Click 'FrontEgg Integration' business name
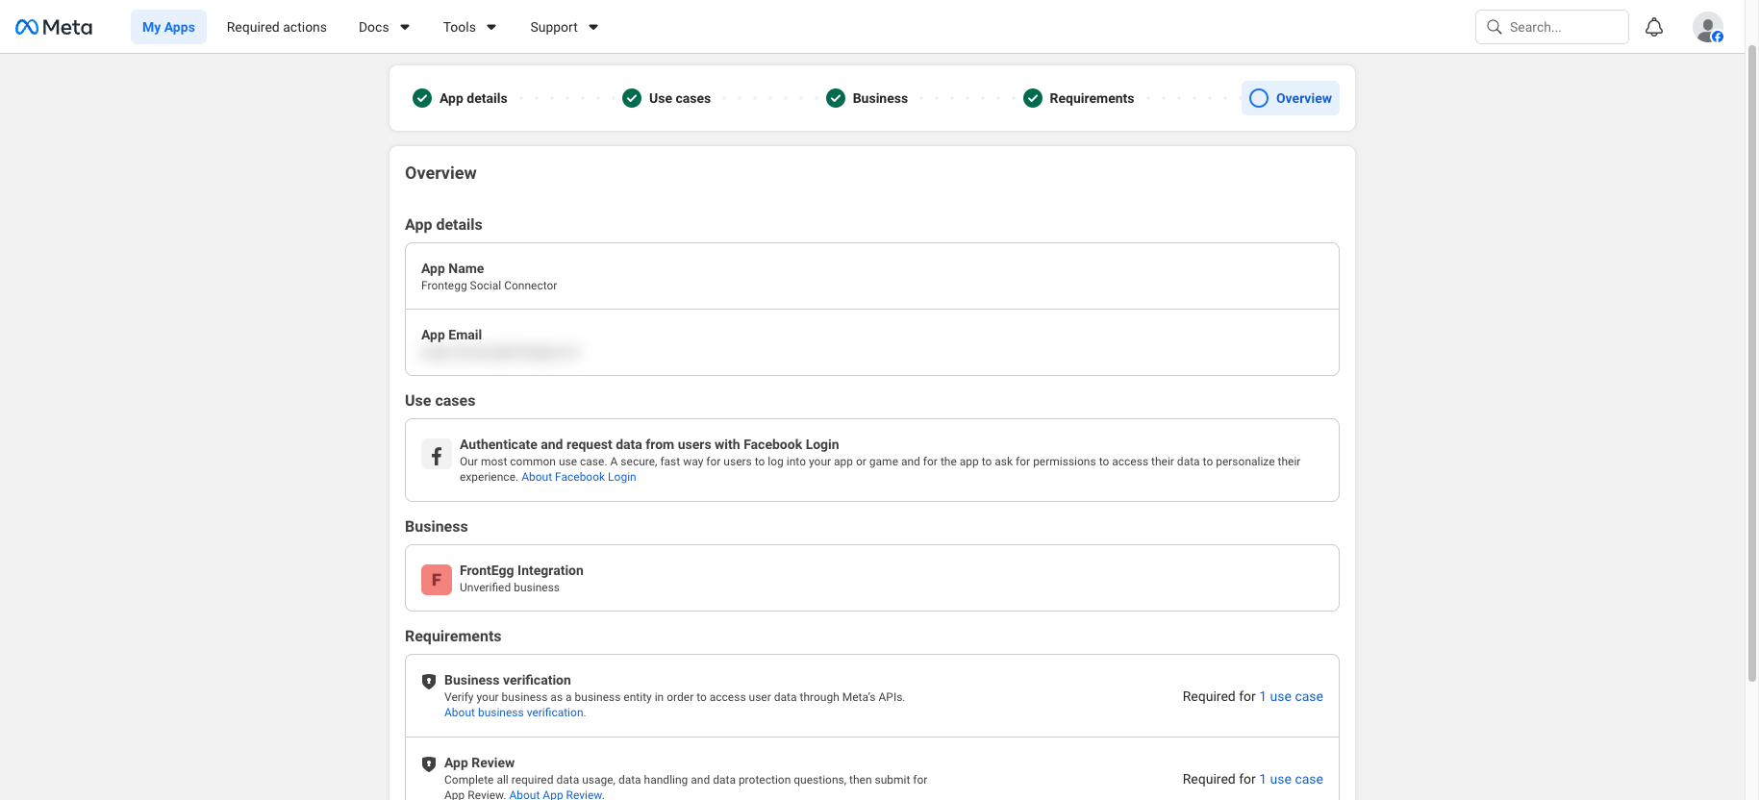Viewport: 1759px width, 800px height. pyautogui.click(x=521, y=570)
